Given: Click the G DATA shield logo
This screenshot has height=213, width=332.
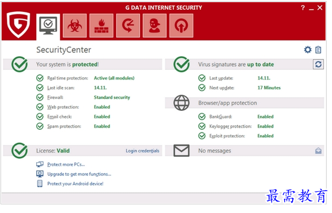Looking at the screenshot, I should tap(18, 24).
